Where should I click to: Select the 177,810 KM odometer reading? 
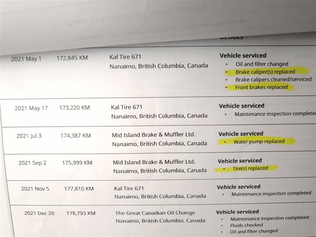tap(79, 189)
